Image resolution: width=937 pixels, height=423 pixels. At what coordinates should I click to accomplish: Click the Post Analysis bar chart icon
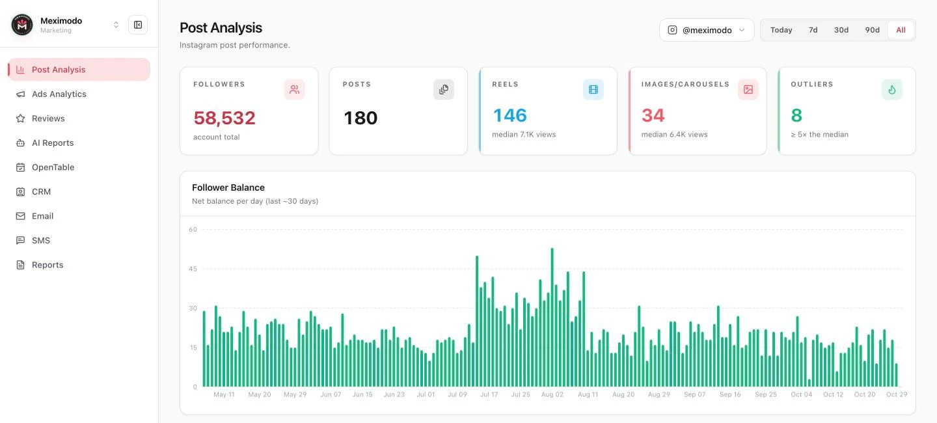[20, 70]
